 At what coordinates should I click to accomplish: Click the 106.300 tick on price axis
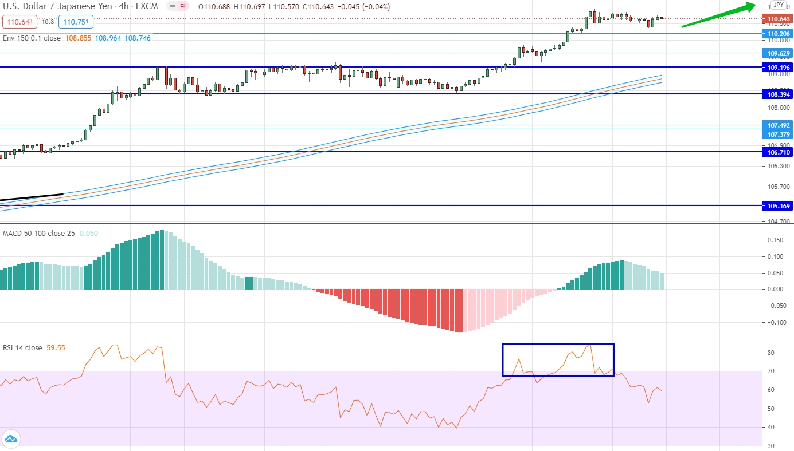point(779,166)
